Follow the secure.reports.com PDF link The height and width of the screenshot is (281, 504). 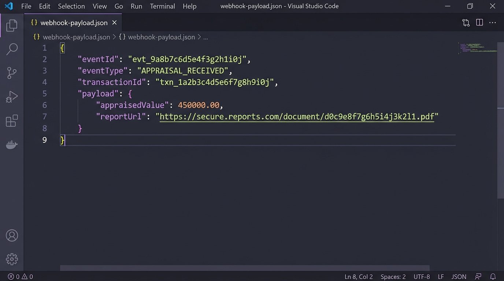tap(297, 116)
